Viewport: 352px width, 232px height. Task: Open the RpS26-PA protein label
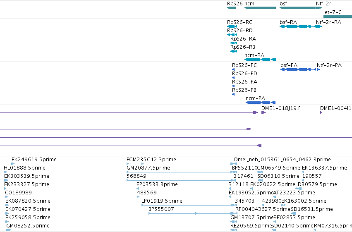point(244,82)
